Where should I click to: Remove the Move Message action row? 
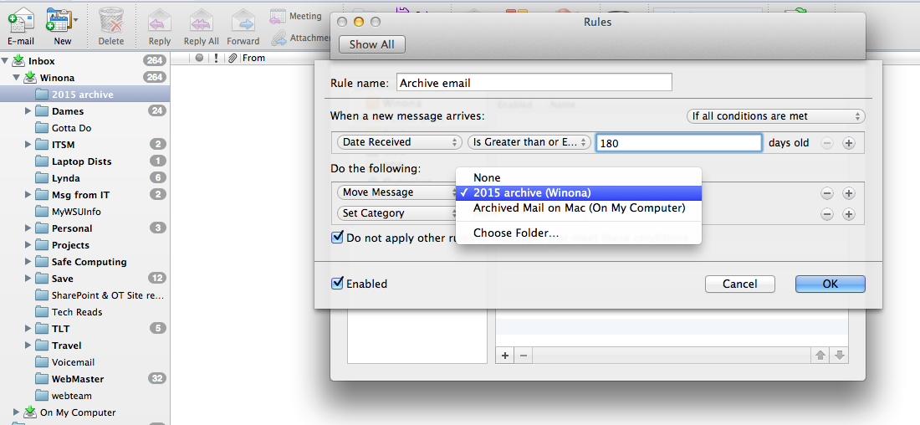tap(827, 193)
